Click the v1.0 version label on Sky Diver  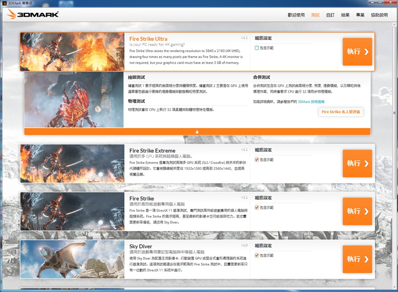point(244,245)
